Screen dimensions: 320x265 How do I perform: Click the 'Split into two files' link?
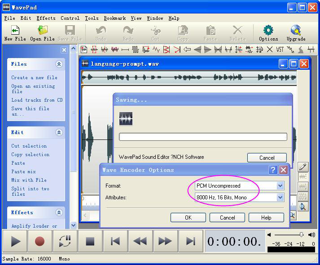point(30,191)
